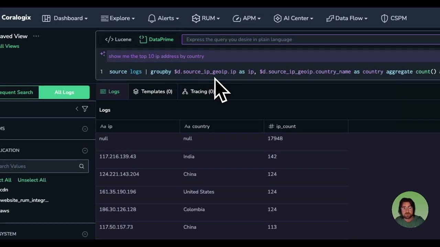Viewport: 440px width, 247px height.
Task: Switch to the Tracing tab
Action: click(198, 92)
